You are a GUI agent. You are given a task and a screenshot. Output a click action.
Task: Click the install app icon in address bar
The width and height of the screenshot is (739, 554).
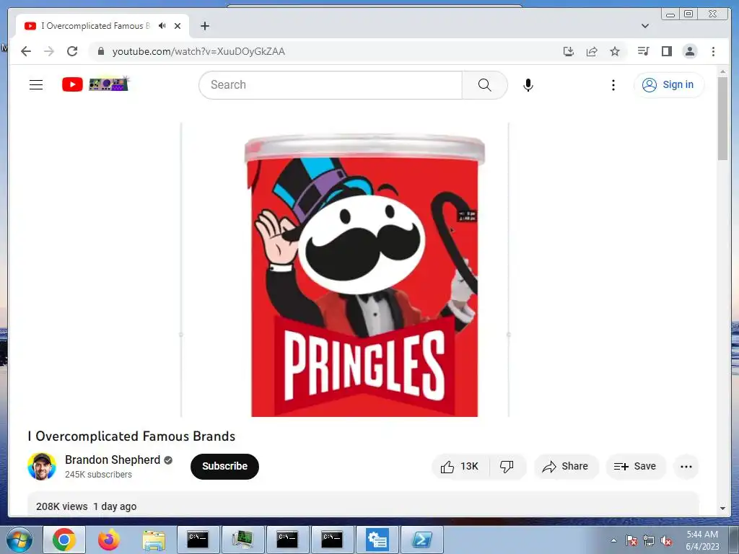pos(569,51)
